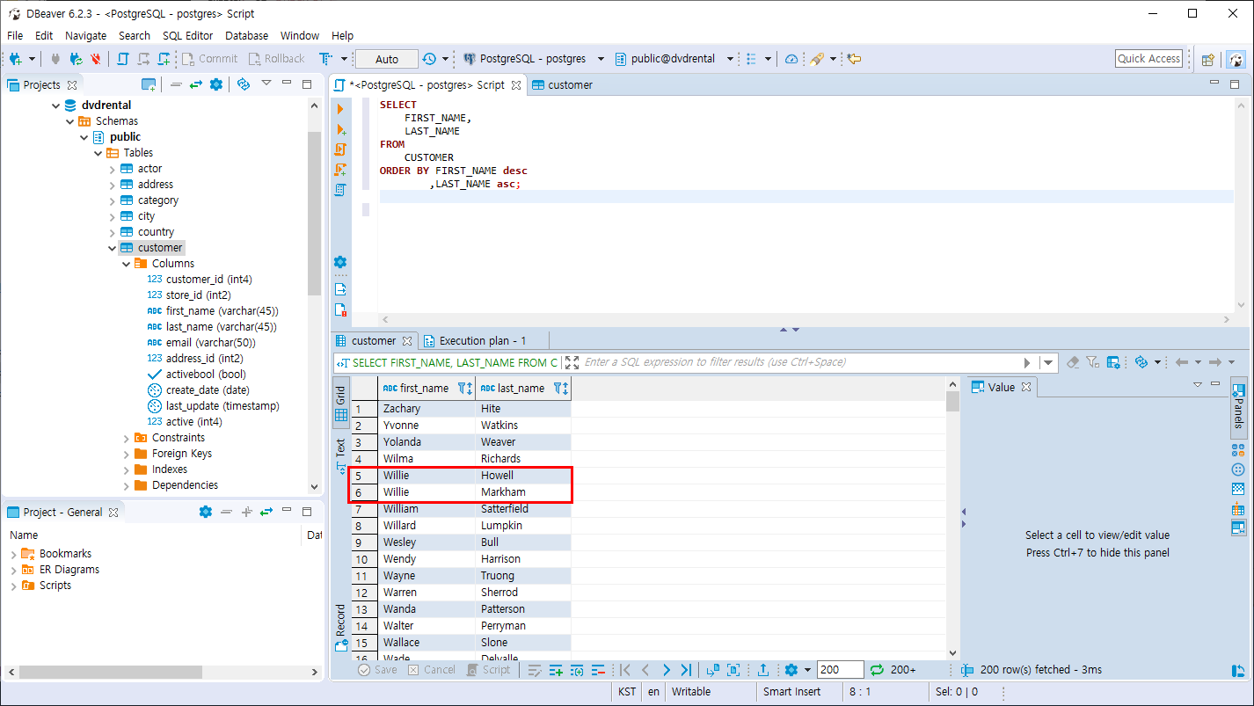Toggle the Grid view mode
This screenshot has width=1254, height=706.
[340, 404]
